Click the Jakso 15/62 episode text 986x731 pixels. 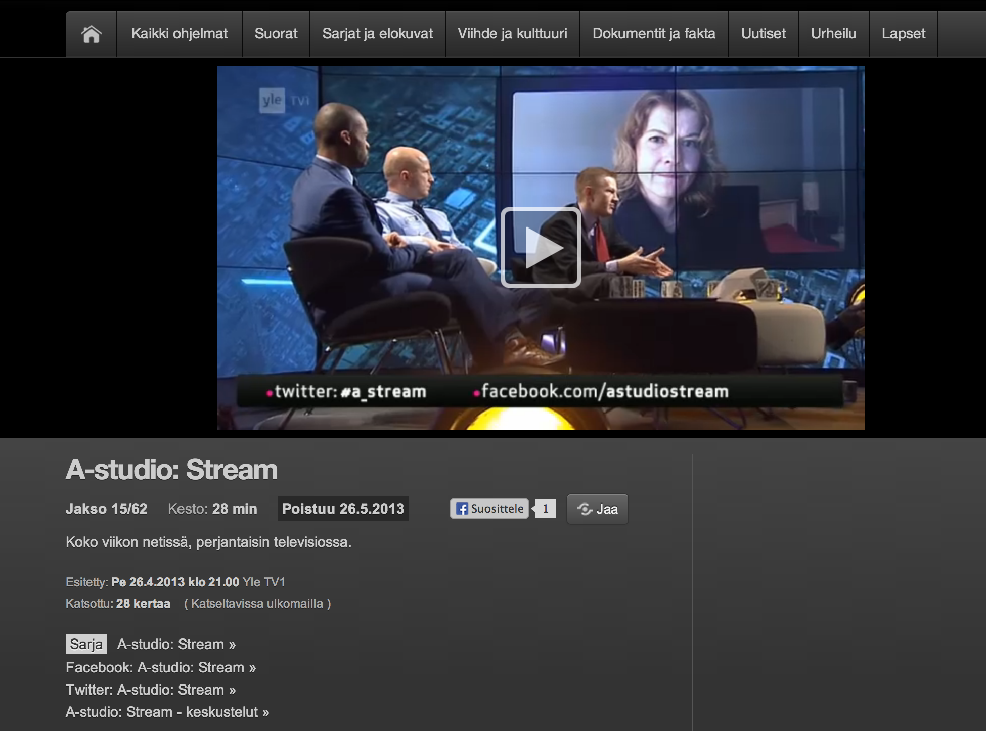pos(107,509)
